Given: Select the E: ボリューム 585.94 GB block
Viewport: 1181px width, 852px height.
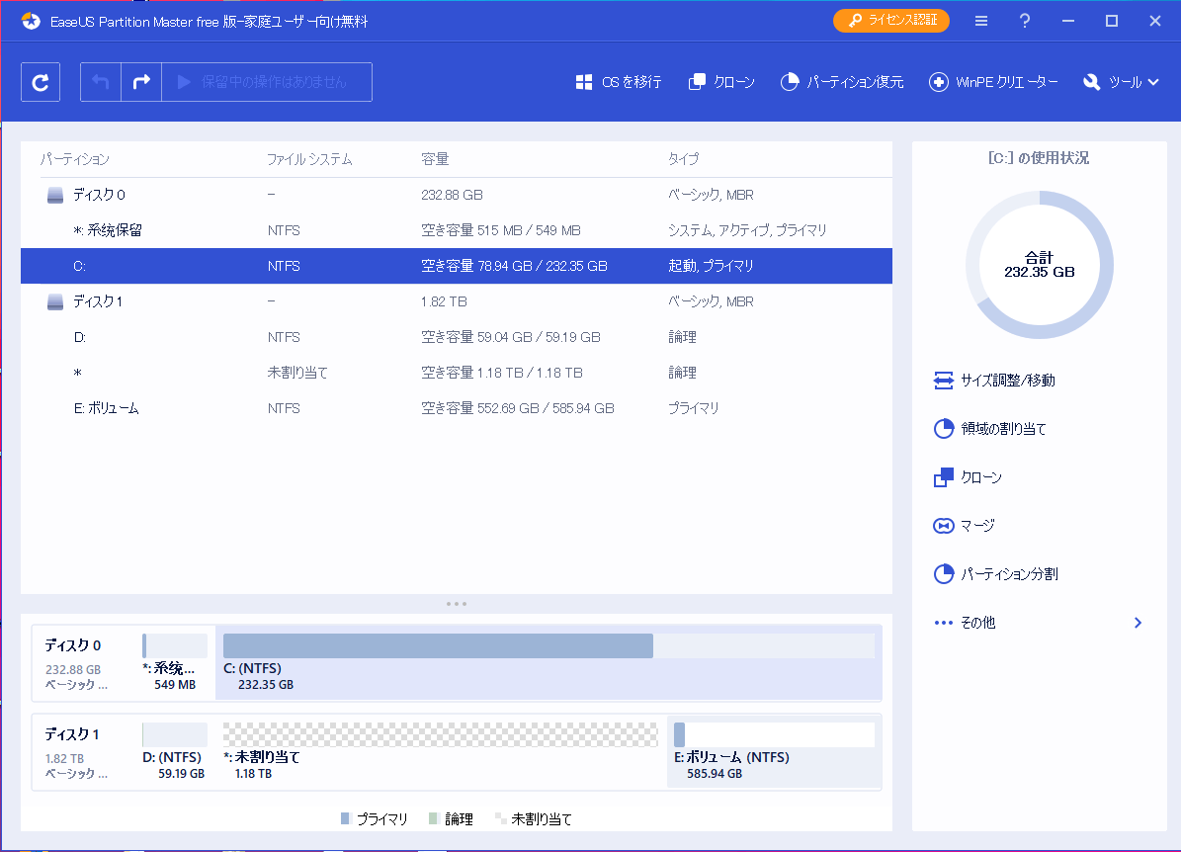Looking at the screenshot, I should 774,751.
